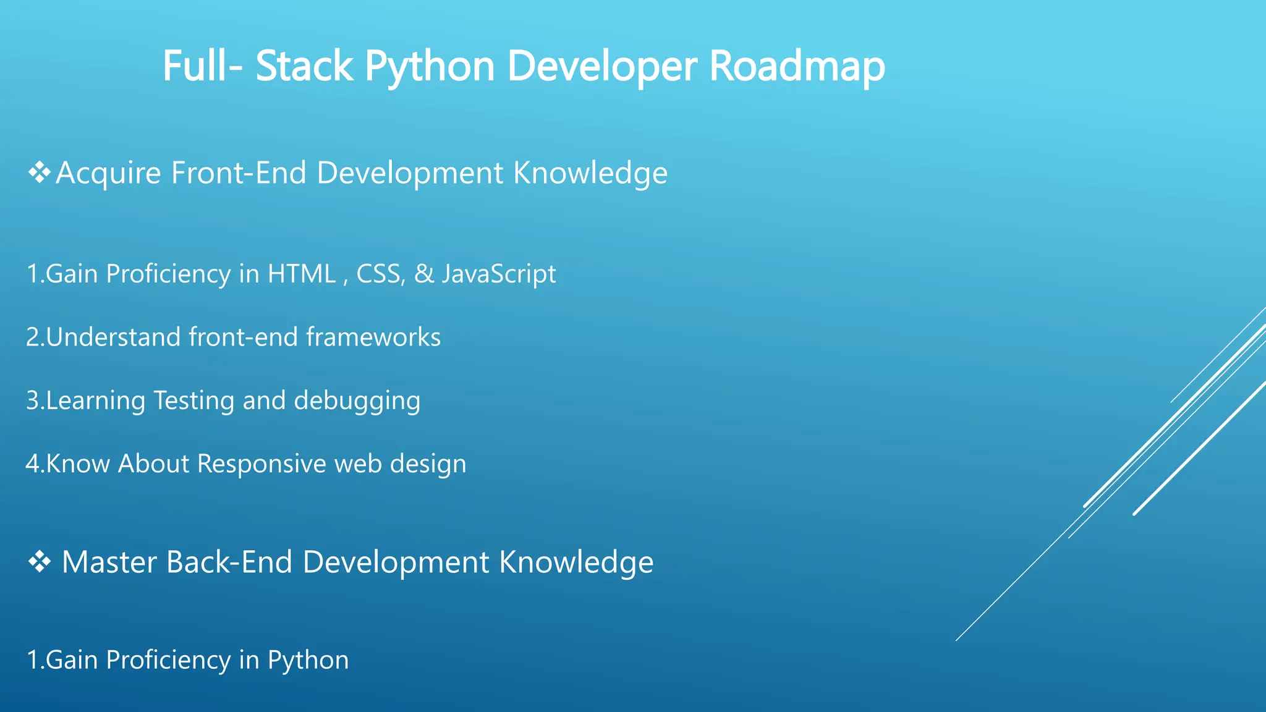Click the diamond bullet before 'Master Back-End'
1266x712 pixels.
pyautogui.click(x=39, y=562)
